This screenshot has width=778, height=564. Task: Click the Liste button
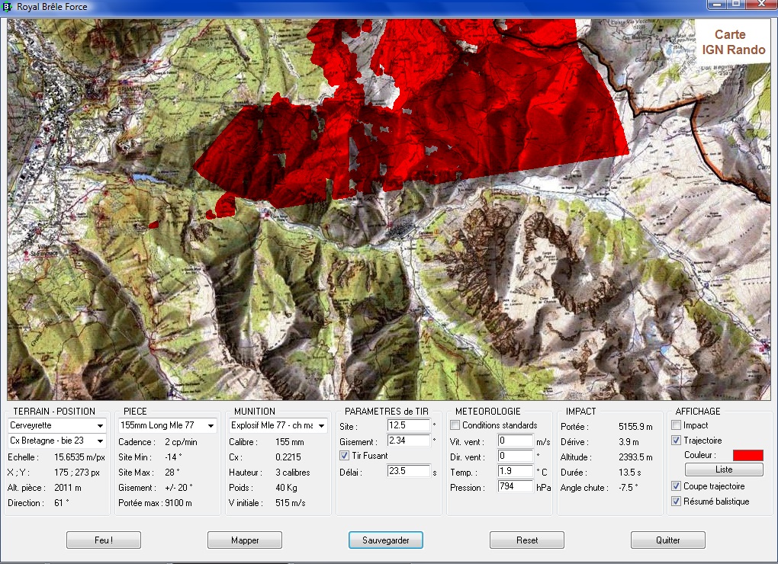pos(724,469)
